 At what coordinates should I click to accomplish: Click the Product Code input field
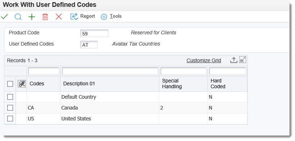[x=94, y=34]
